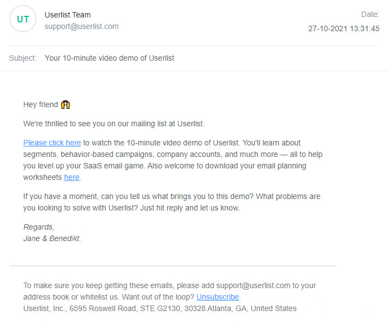This screenshot has width=389, height=328.
Task: Click the "Jane & Benedikt." signature
Action: coord(52,238)
